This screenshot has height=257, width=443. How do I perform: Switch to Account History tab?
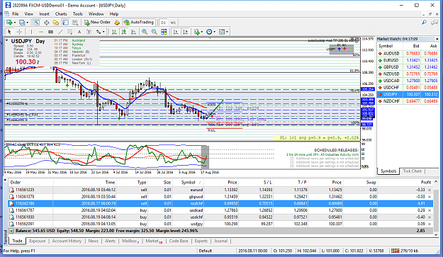point(67,241)
